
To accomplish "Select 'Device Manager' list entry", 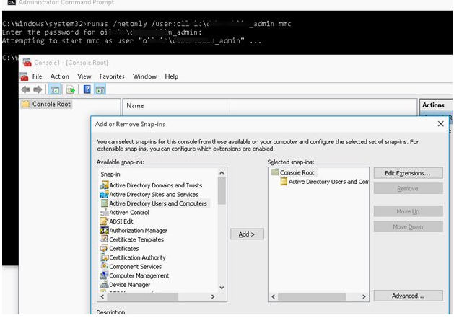I will [x=130, y=284].
